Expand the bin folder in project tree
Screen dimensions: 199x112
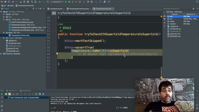(4, 14)
